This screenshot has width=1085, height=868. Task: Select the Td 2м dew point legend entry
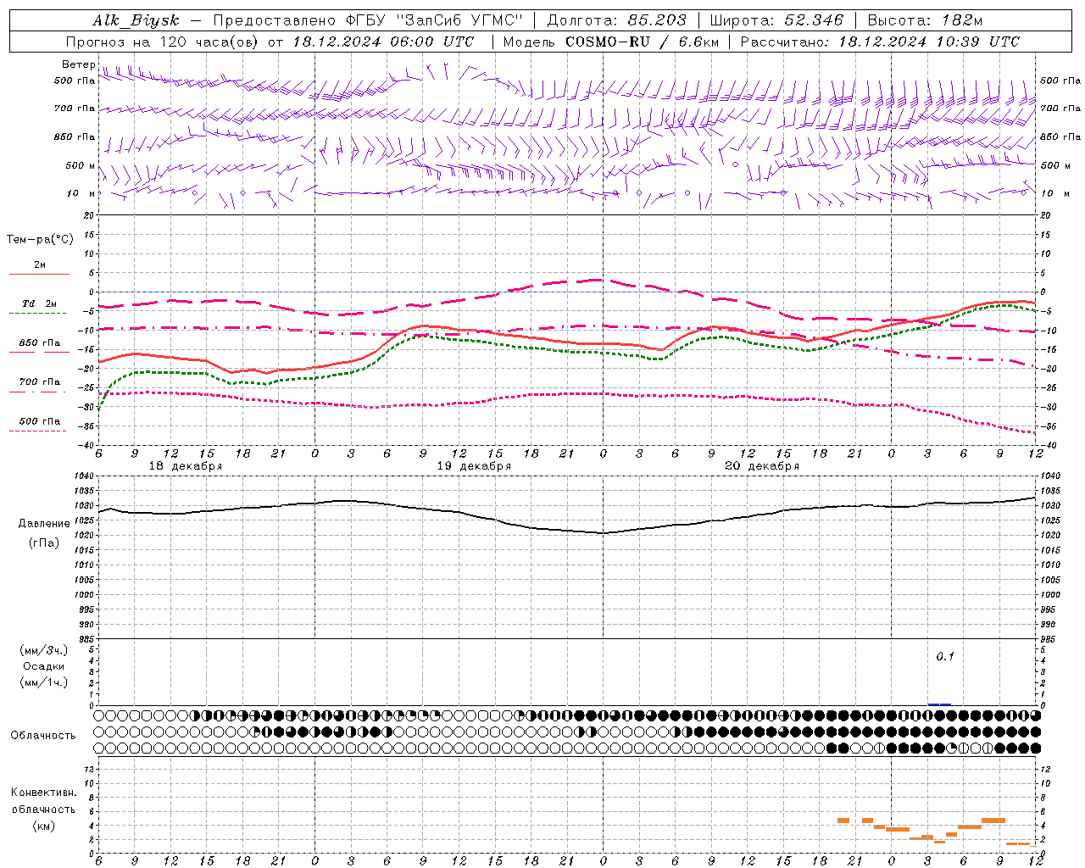pos(40,303)
